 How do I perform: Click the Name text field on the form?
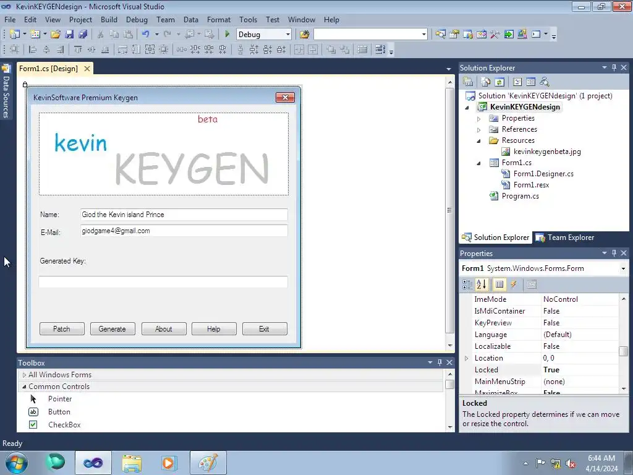point(184,215)
